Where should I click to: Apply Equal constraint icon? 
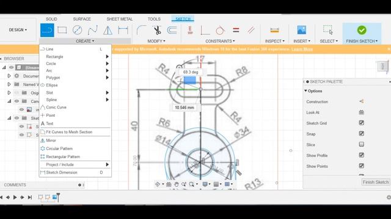pos(236,30)
